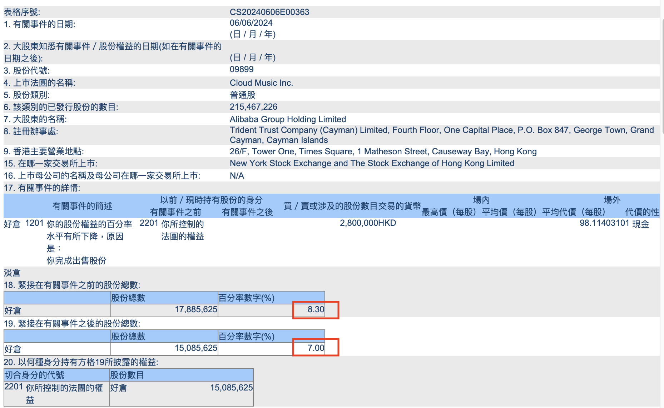Click the "20. 以何種身分持有方格19所披露的權益:" heading
This screenshot has height=408, width=664.
[x=81, y=362]
